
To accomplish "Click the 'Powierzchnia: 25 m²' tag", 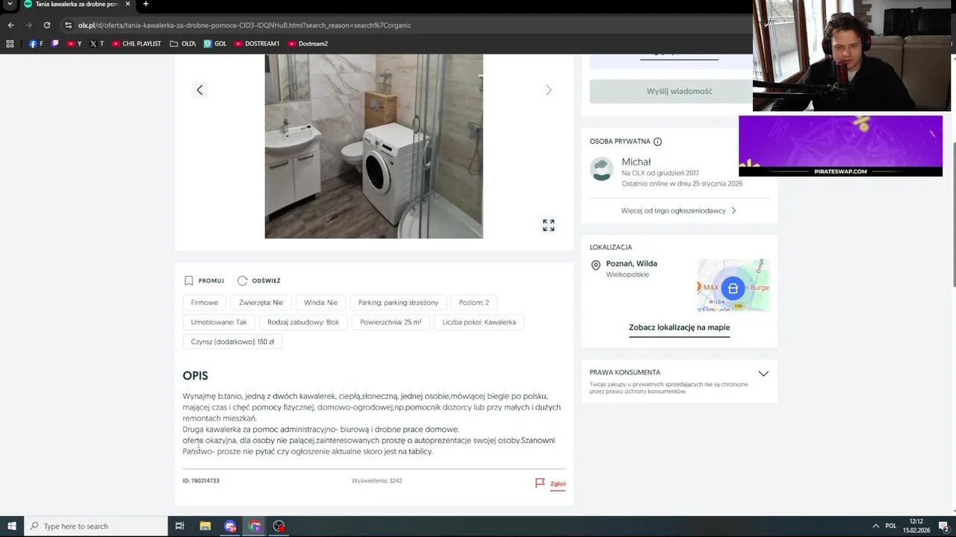I will pyautogui.click(x=391, y=322).
